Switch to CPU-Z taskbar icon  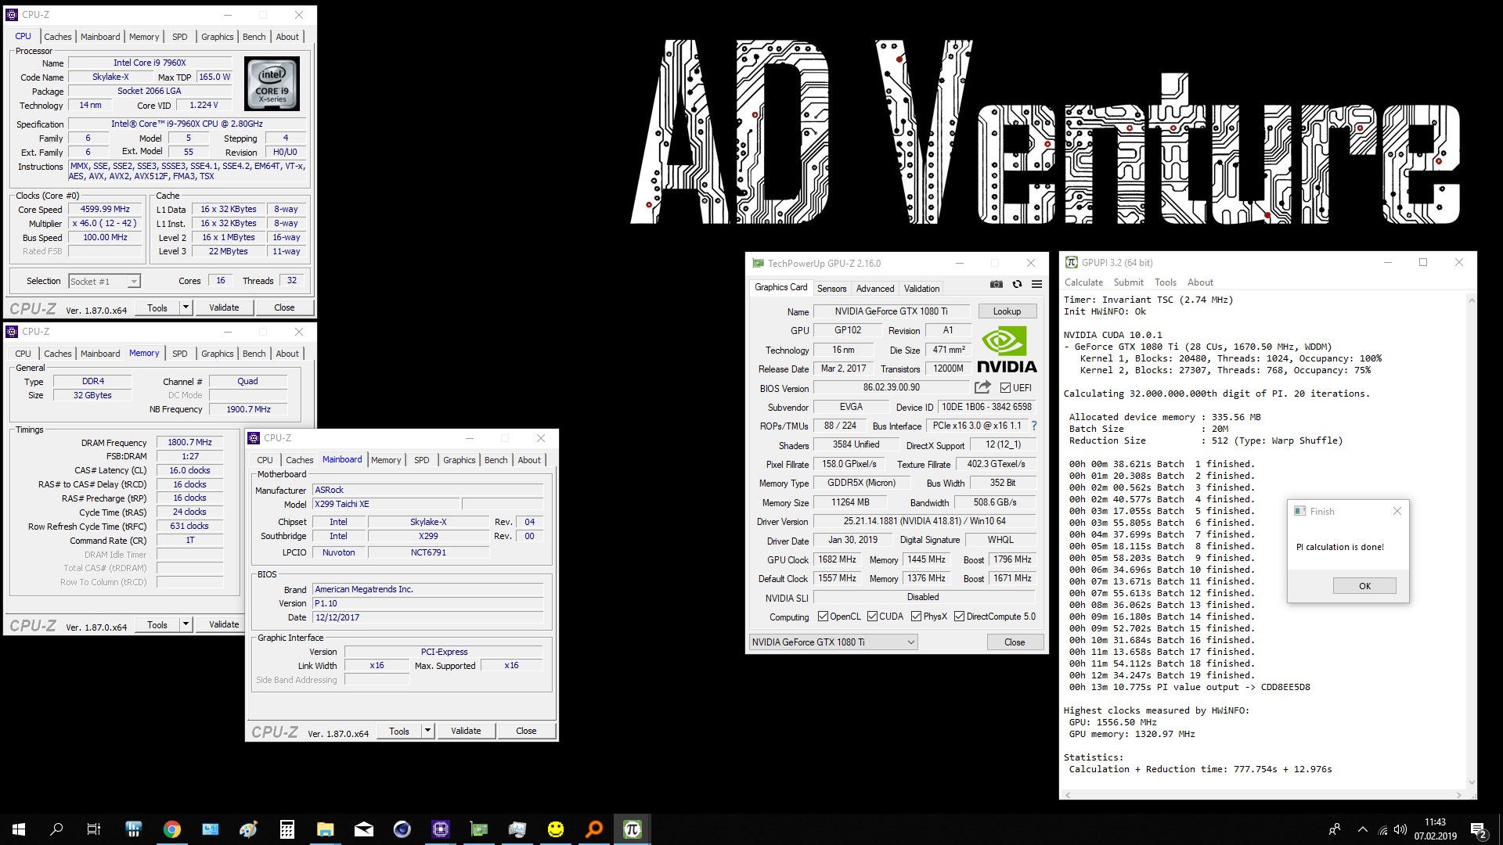pyautogui.click(x=440, y=829)
